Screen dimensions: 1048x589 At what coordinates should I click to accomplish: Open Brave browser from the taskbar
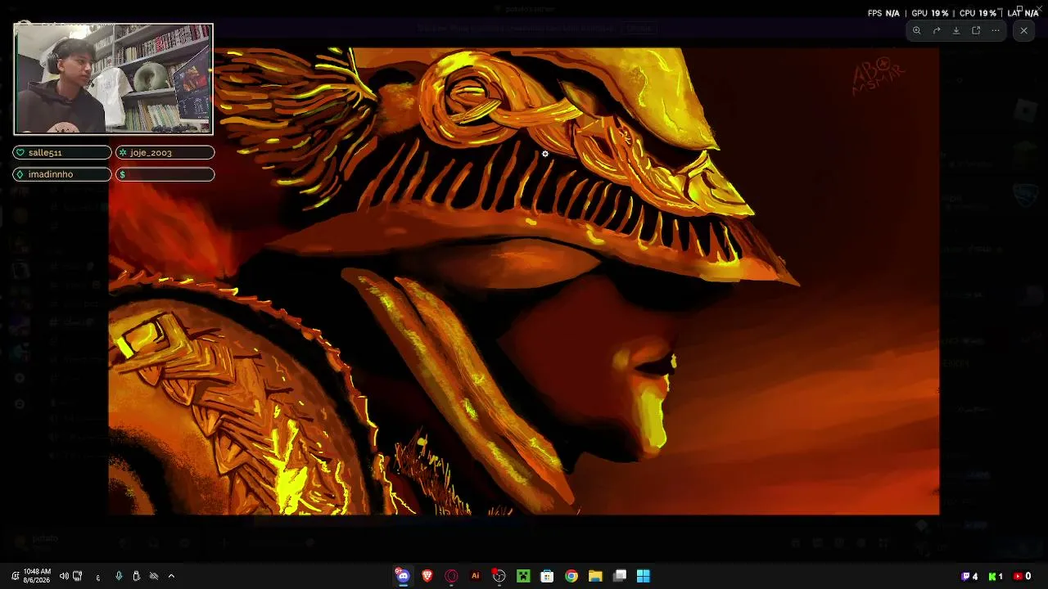tap(427, 576)
